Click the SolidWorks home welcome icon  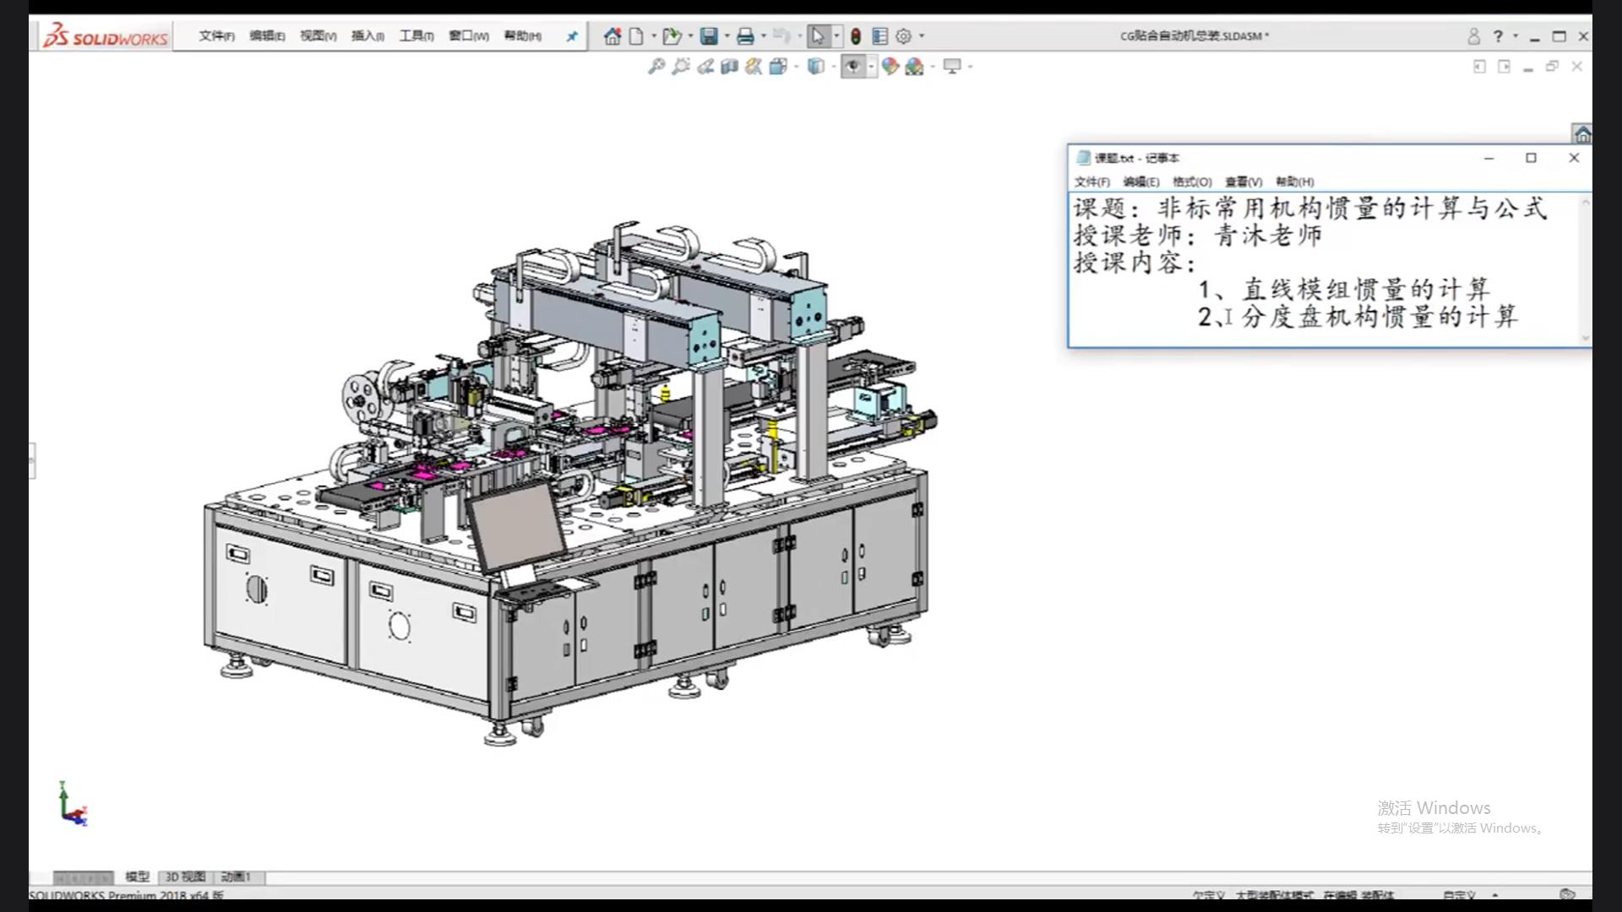(x=612, y=36)
